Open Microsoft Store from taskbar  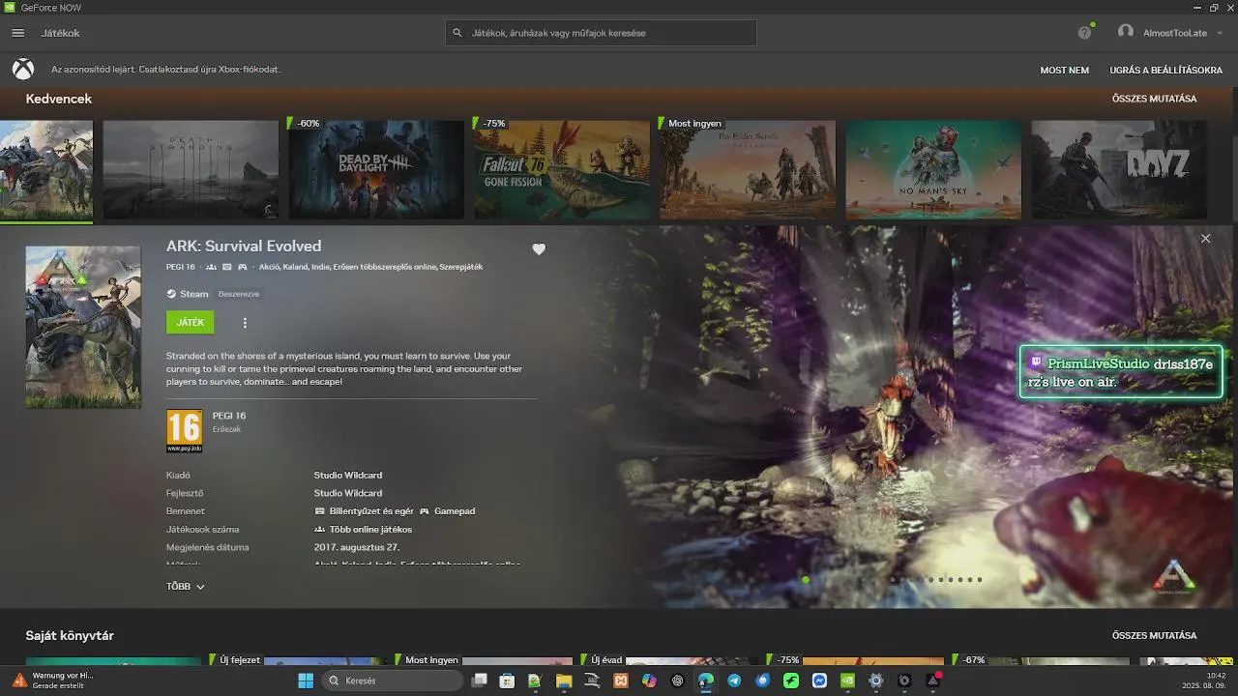tap(507, 681)
